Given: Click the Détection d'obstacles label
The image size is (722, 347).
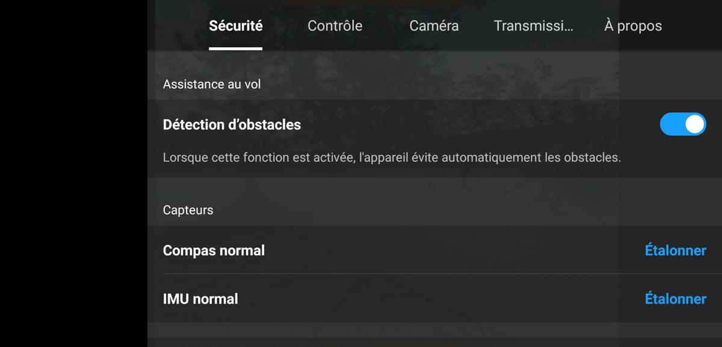Looking at the screenshot, I should (232, 125).
